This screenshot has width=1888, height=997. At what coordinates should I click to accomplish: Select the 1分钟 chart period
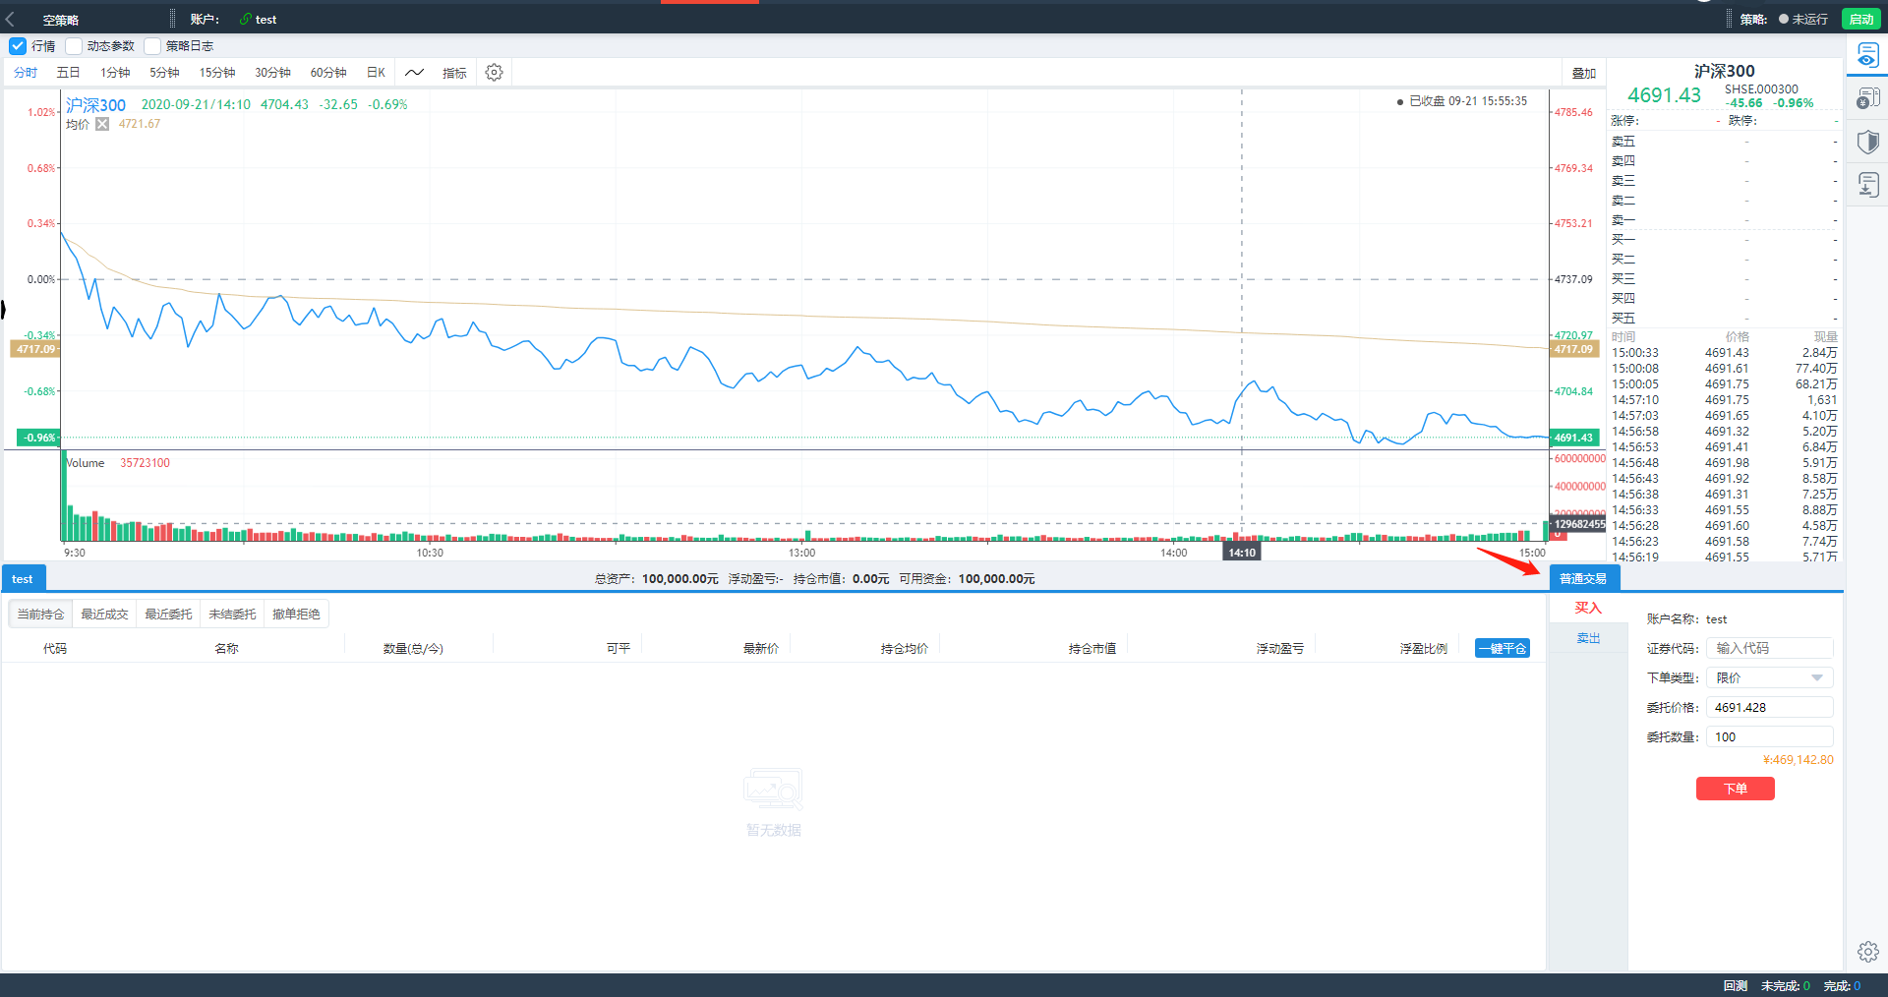pyautogui.click(x=115, y=73)
